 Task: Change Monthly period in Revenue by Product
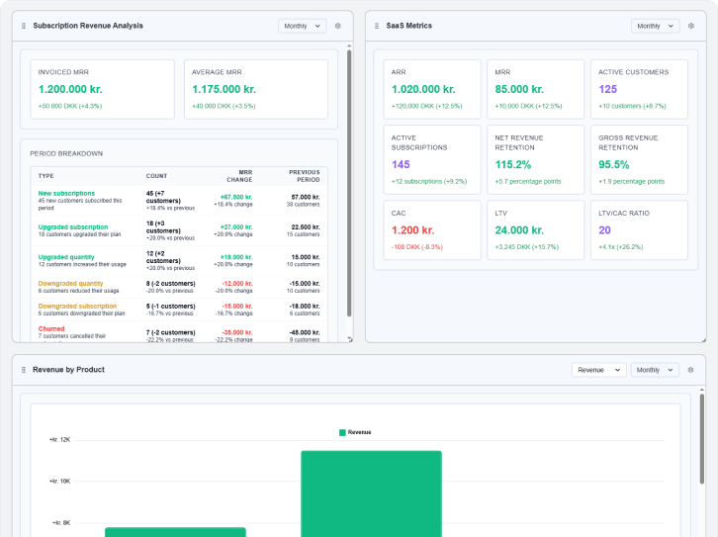(656, 370)
